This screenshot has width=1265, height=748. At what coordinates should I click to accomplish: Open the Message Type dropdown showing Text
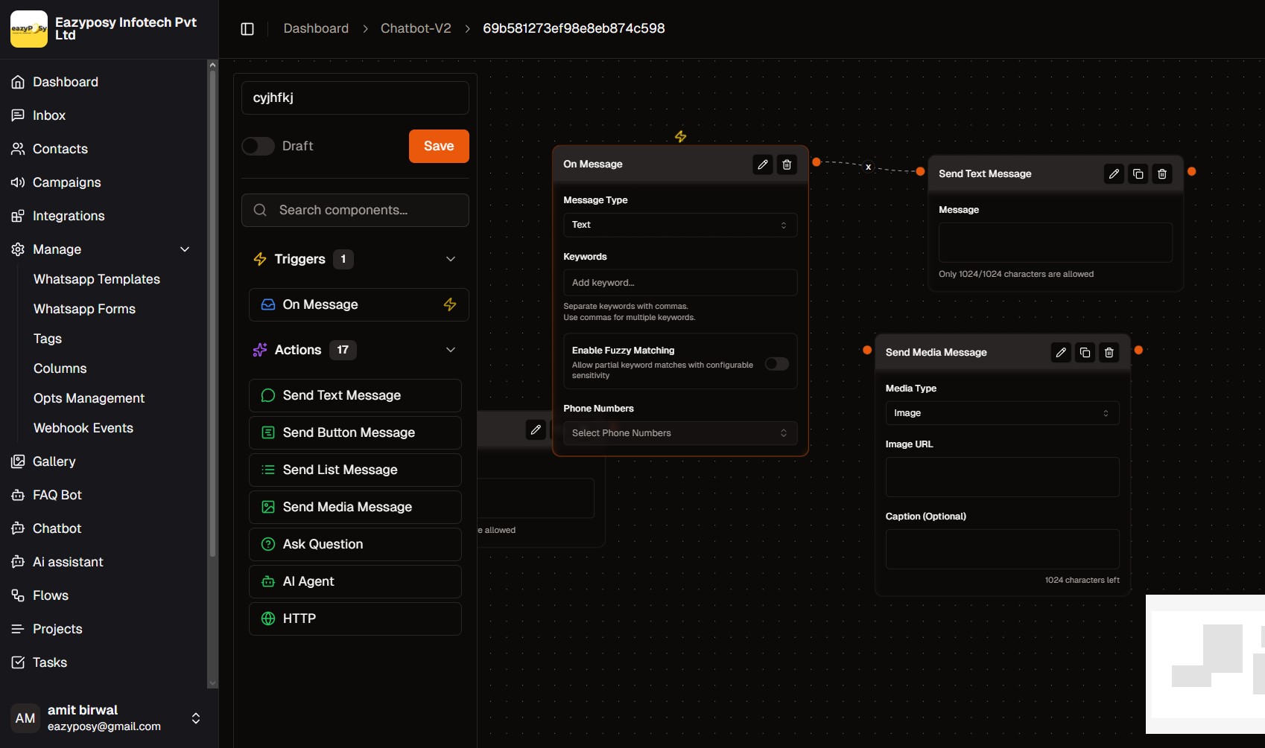point(679,225)
